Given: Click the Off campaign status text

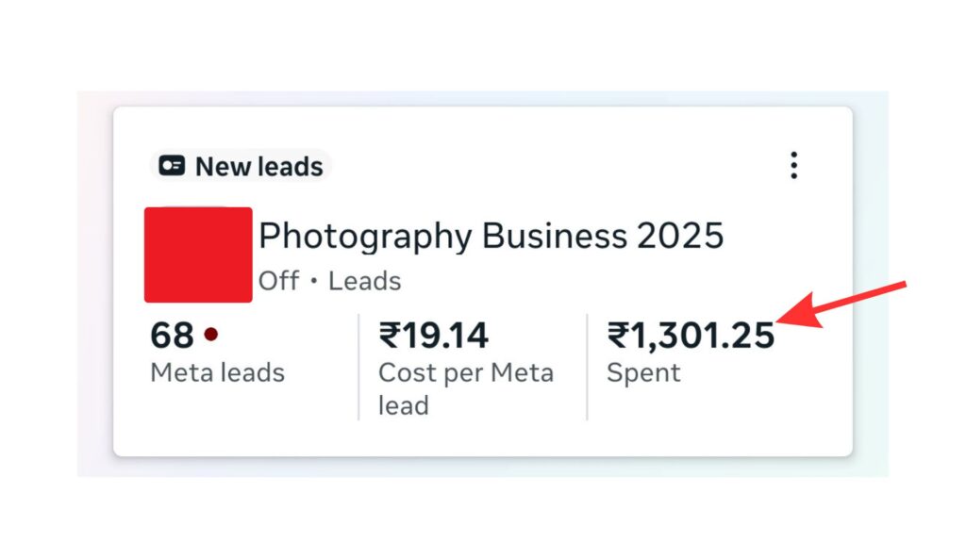Looking at the screenshot, I should 278,281.
